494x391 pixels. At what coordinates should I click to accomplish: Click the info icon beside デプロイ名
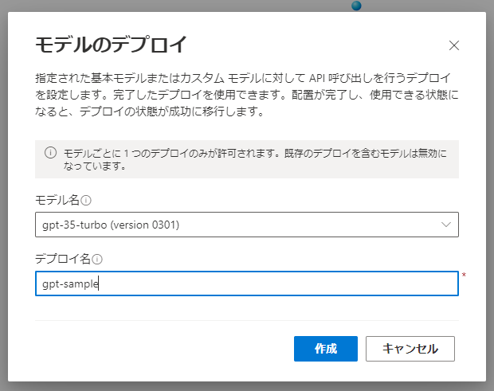tap(97, 260)
